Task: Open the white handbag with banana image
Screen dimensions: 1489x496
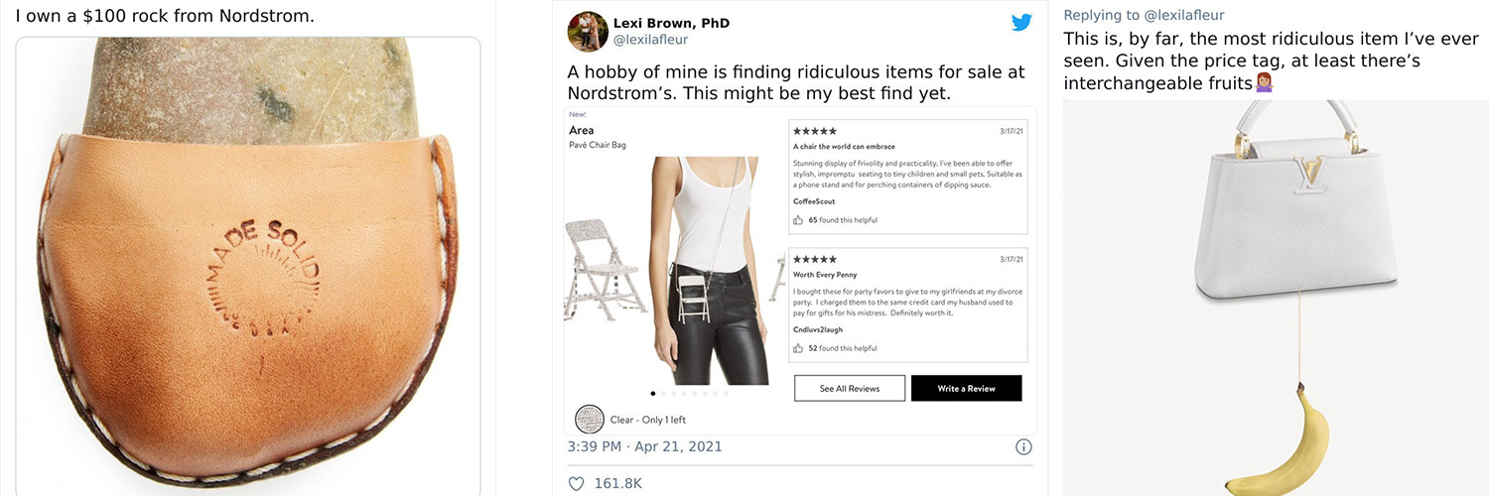Action: tap(1276, 298)
